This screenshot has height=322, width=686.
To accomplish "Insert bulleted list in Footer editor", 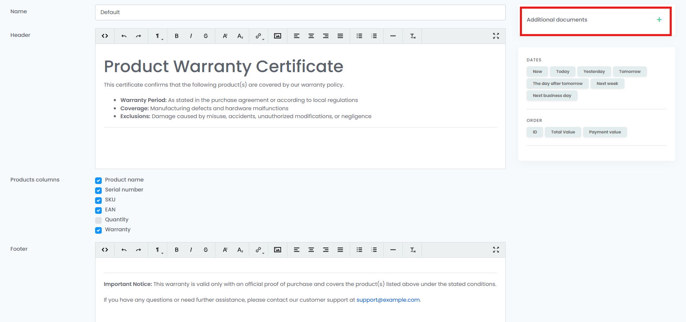I will click(x=359, y=250).
